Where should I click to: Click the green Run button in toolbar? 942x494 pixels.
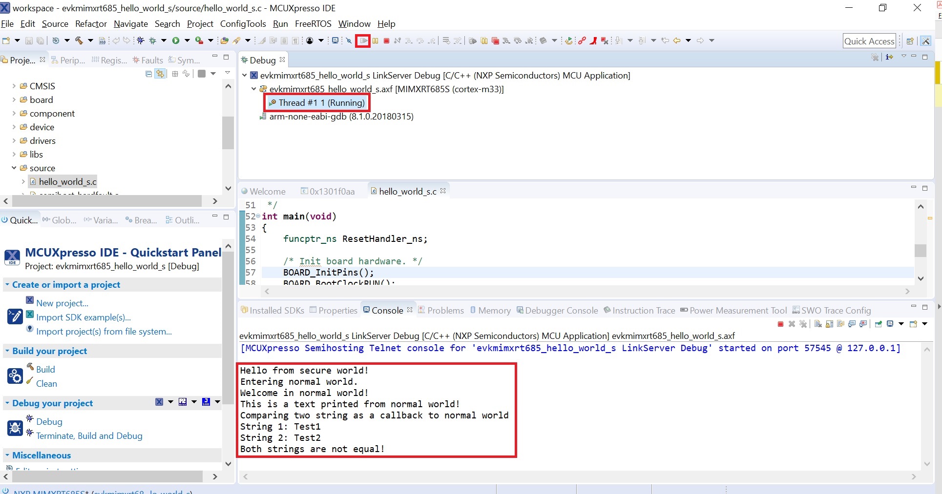pyautogui.click(x=176, y=40)
